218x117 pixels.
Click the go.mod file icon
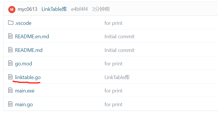(11, 63)
